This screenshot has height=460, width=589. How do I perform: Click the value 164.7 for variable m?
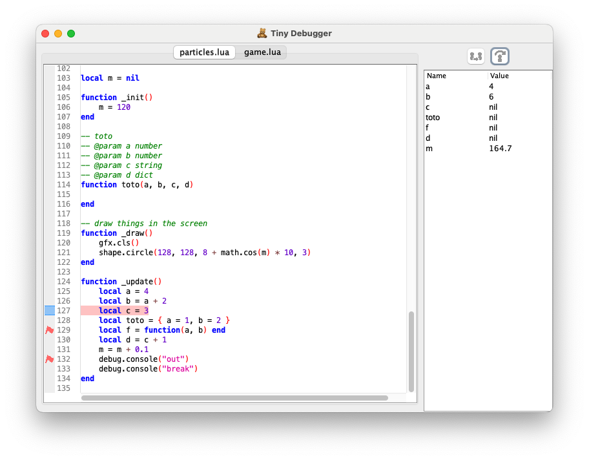tap(500, 149)
